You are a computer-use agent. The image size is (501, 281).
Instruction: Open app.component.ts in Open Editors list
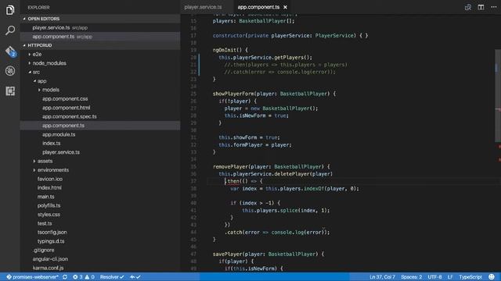coord(100,37)
